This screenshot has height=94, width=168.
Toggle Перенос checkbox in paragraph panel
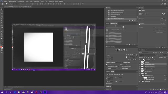pos(107,84)
